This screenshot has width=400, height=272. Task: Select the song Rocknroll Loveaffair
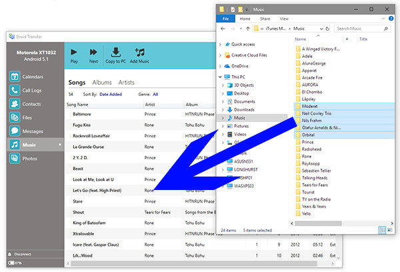[91, 136]
